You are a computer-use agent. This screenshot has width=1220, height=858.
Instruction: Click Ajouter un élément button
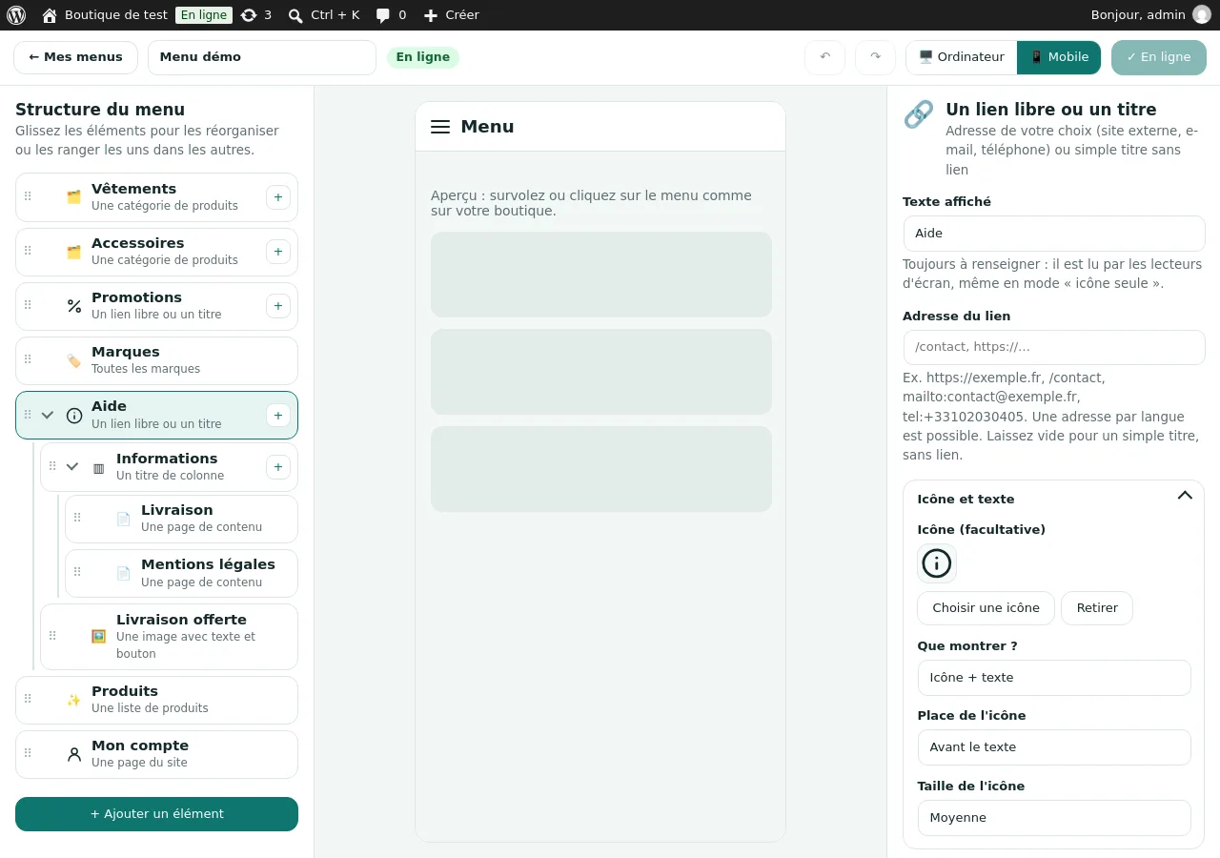[x=156, y=814]
